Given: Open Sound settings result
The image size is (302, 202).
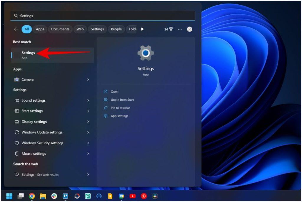Looking at the screenshot, I should (52, 100).
